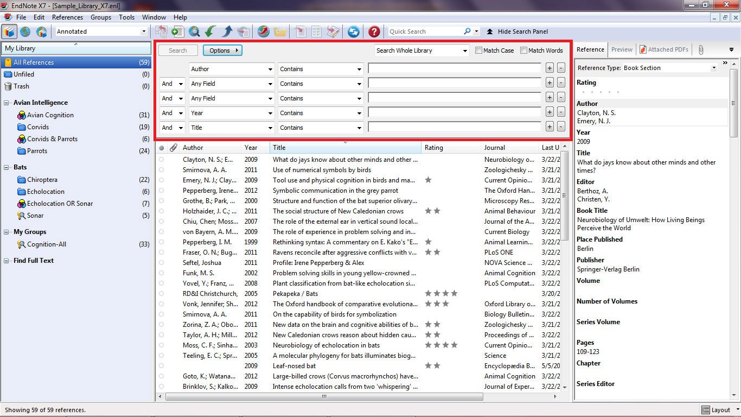Screen dimensions: 741x417
Task: Open Online Search magnifier globe icon
Action: (x=194, y=31)
